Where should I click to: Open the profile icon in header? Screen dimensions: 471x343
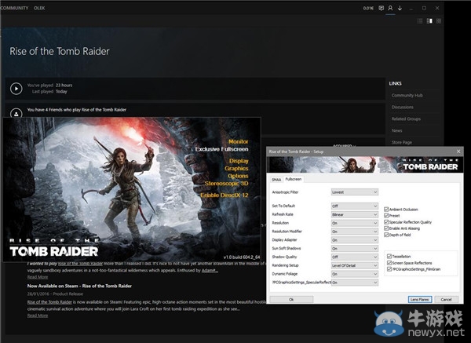click(x=390, y=8)
